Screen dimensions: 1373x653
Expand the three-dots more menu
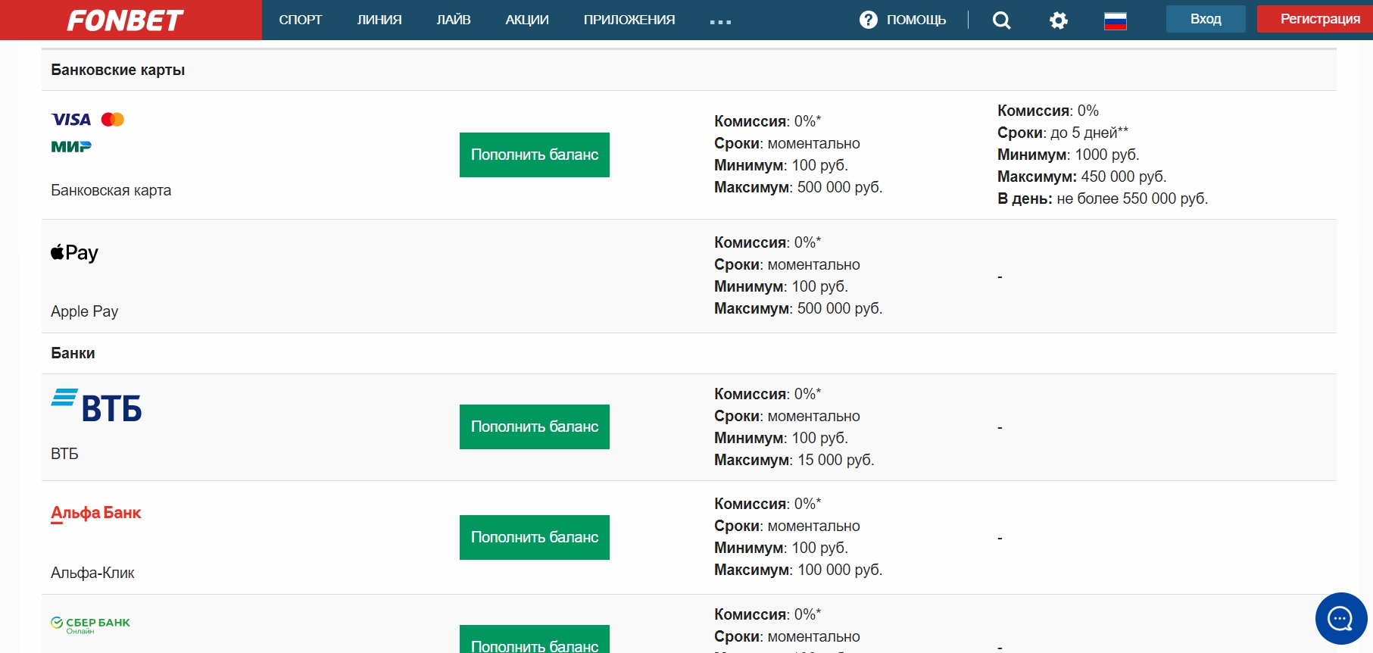coord(720,22)
